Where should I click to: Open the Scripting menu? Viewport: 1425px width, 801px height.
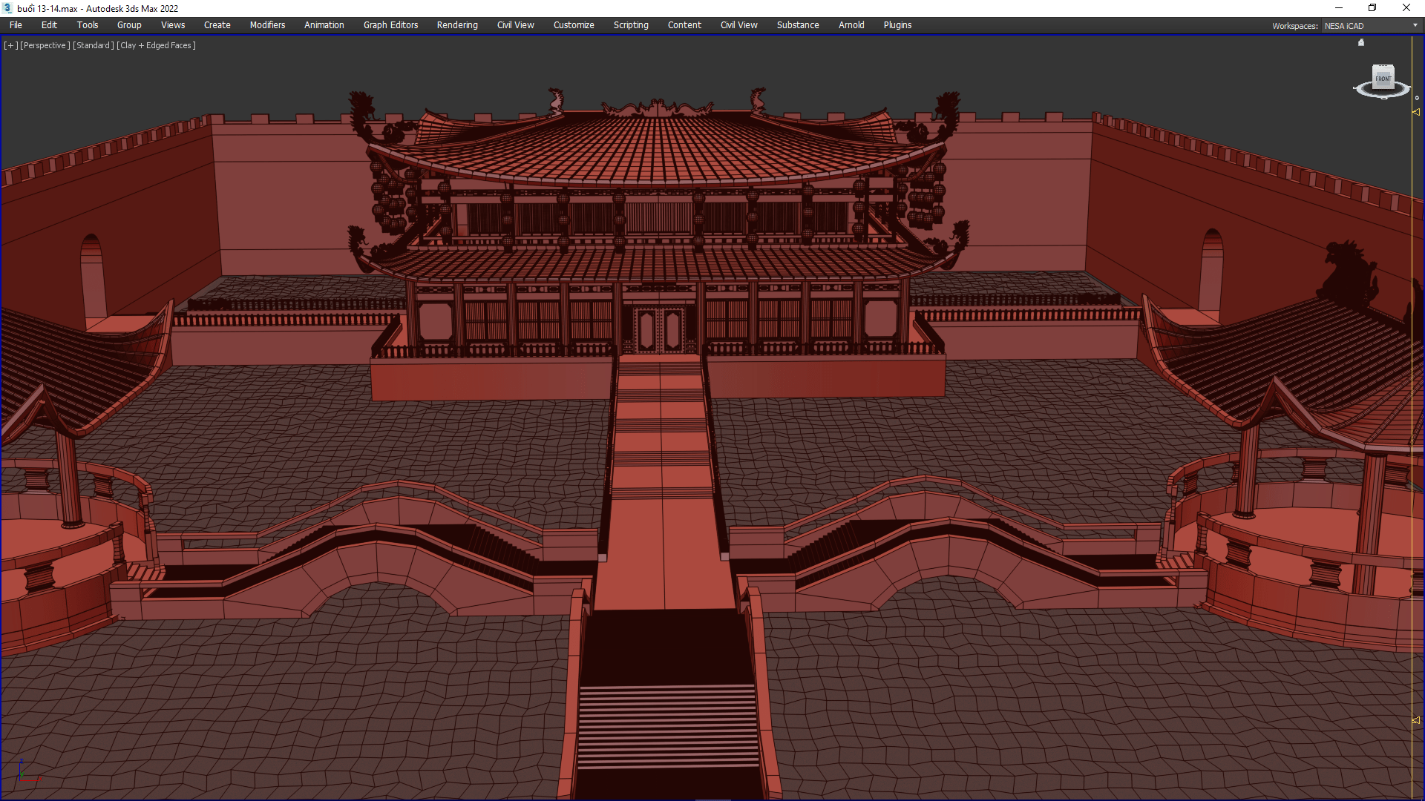pyautogui.click(x=631, y=25)
